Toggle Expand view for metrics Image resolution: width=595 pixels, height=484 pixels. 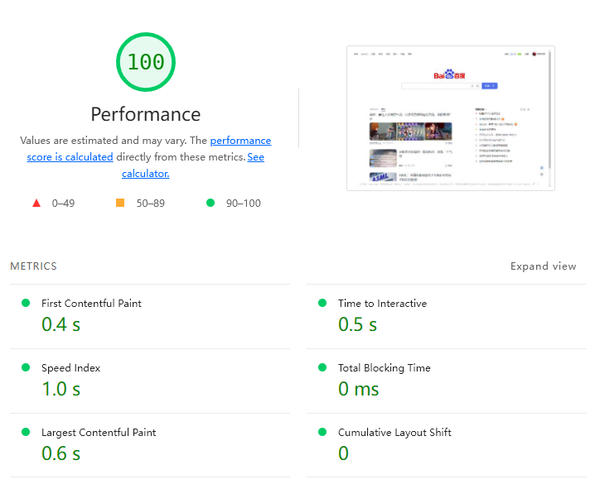coord(543,266)
